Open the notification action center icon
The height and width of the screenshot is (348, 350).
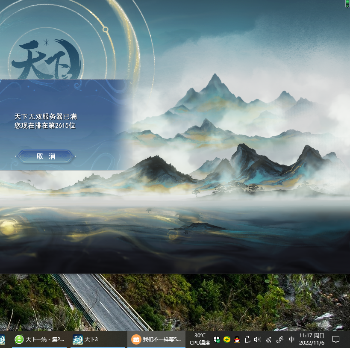click(x=336, y=339)
